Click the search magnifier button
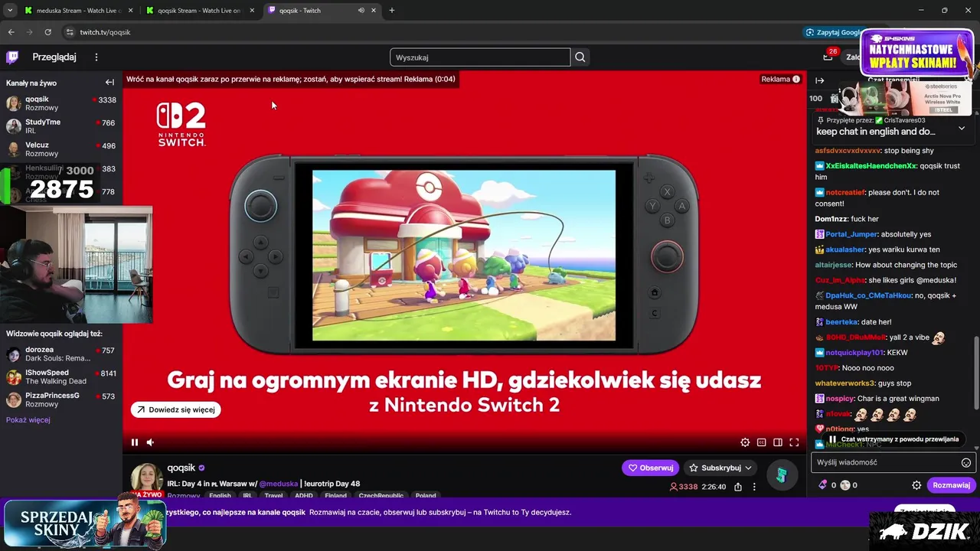 [x=580, y=57]
